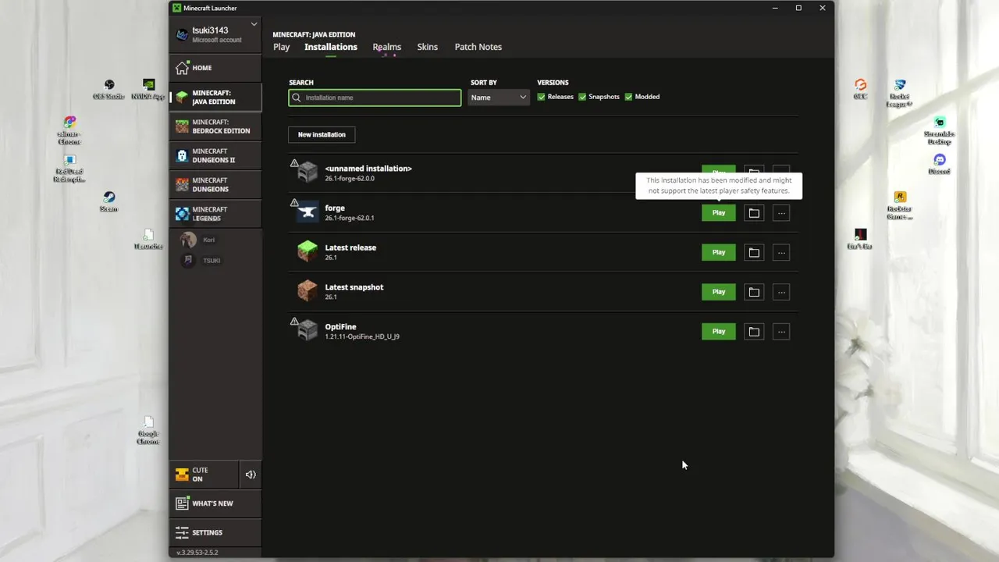Open Red Dead Redemption desktop shortcut
The image size is (999, 562).
pos(69,168)
